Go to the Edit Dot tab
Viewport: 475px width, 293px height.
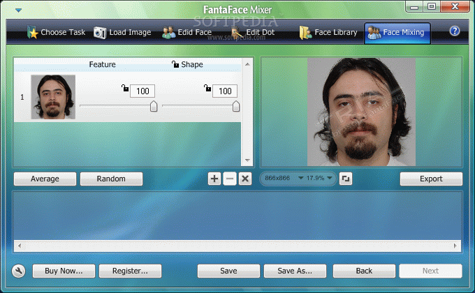253,32
